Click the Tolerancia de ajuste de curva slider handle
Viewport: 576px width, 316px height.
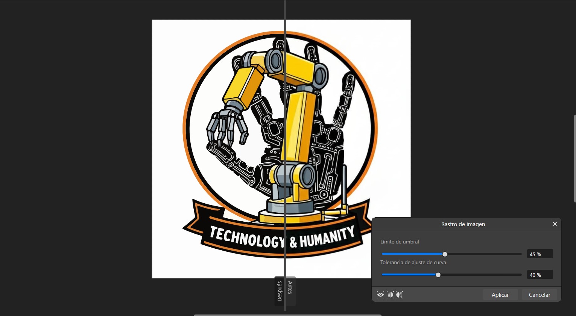[x=438, y=275]
